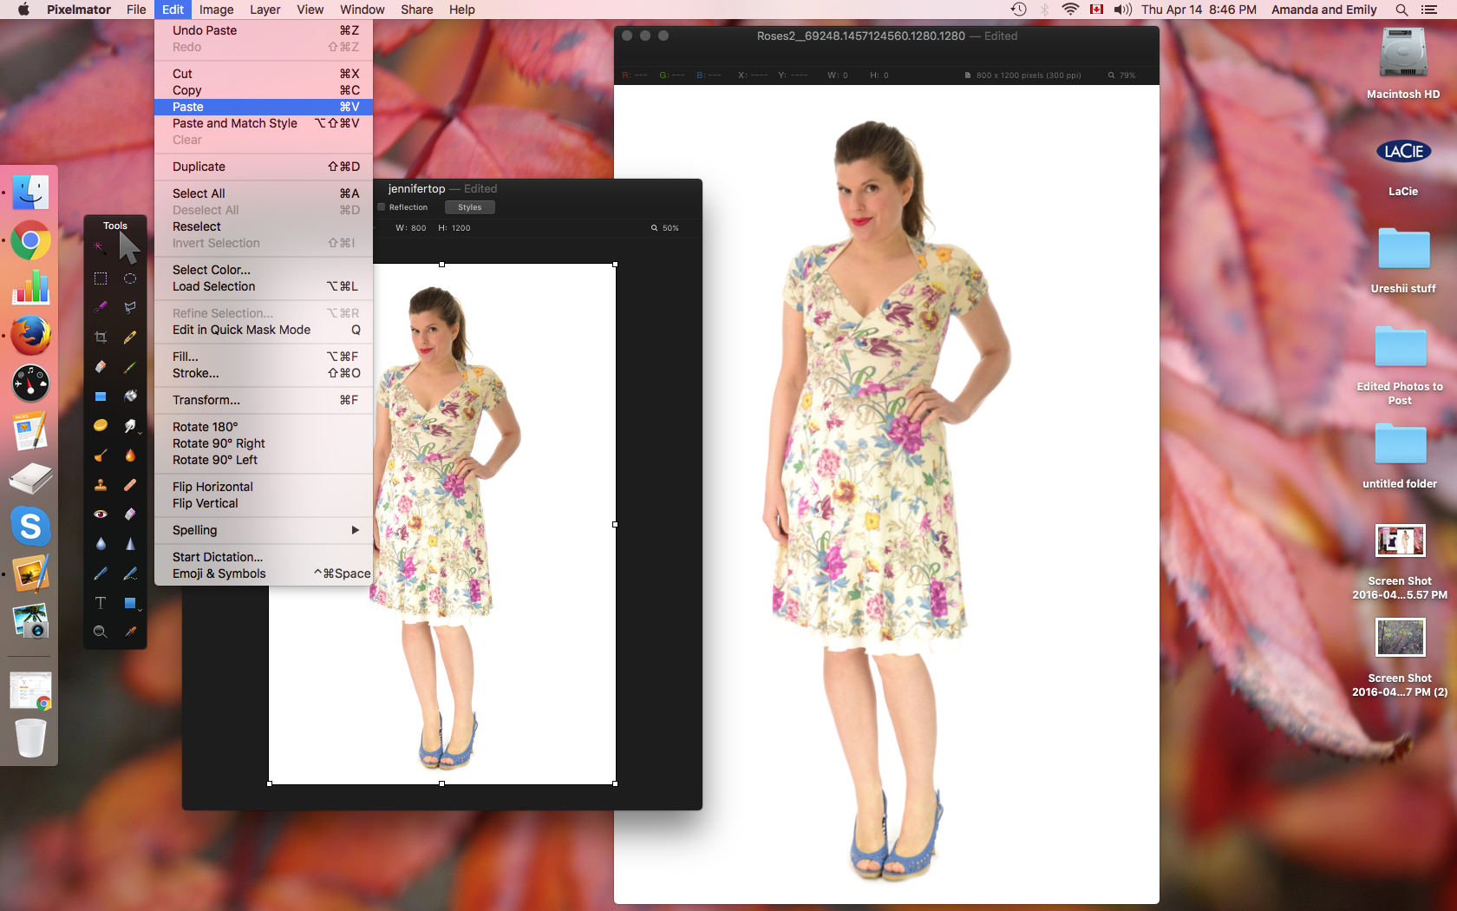This screenshot has height=911, width=1457.
Task: Click the bottom-middle selection handle
Action: pos(441,783)
